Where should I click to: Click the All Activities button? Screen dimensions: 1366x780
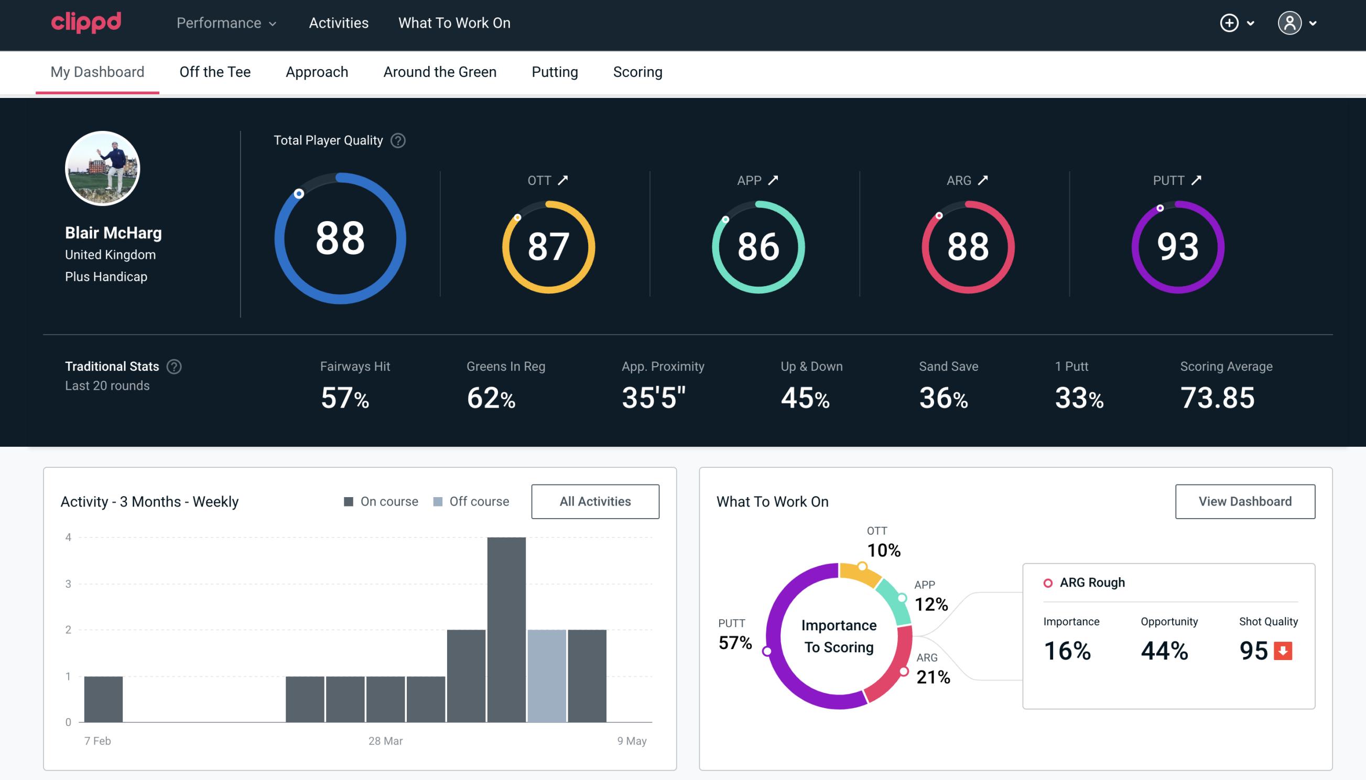click(596, 501)
